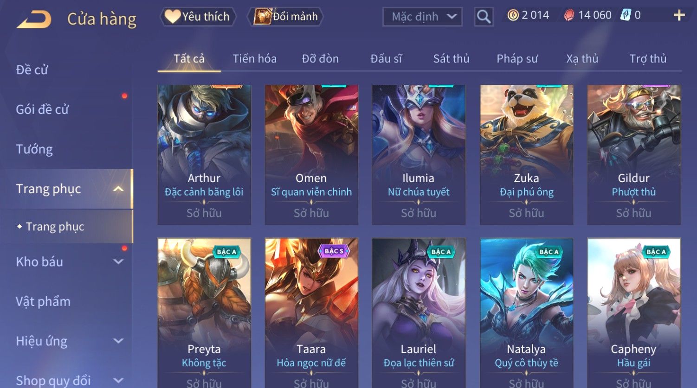This screenshot has height=388, width=697.
Task: Collapse the Trang phục sidebar section
Action: tap(118, 189)
